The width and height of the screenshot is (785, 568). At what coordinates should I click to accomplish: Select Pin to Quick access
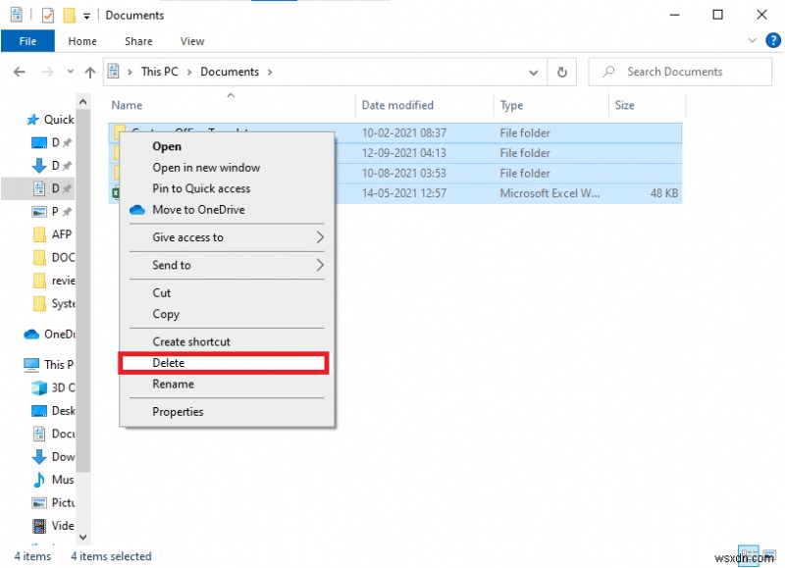(227, 188)
